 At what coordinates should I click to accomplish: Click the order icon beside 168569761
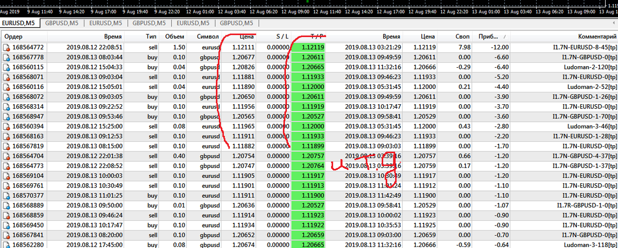click(x=6, y=186)
